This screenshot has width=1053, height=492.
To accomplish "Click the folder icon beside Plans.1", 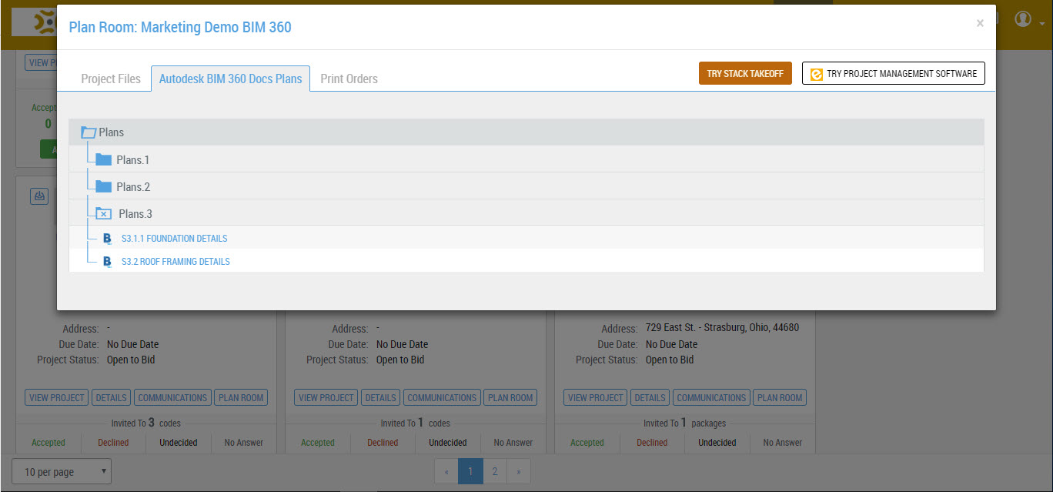I will (102, 159).
